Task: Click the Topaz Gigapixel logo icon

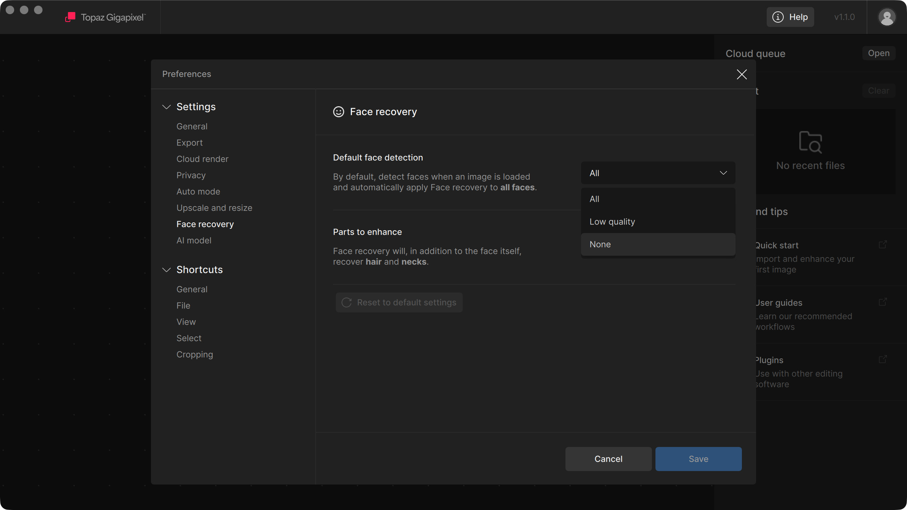Action: point(70,17)
